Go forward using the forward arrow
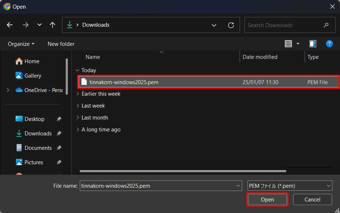Screen dimensions: 340x213 (26, 25)
